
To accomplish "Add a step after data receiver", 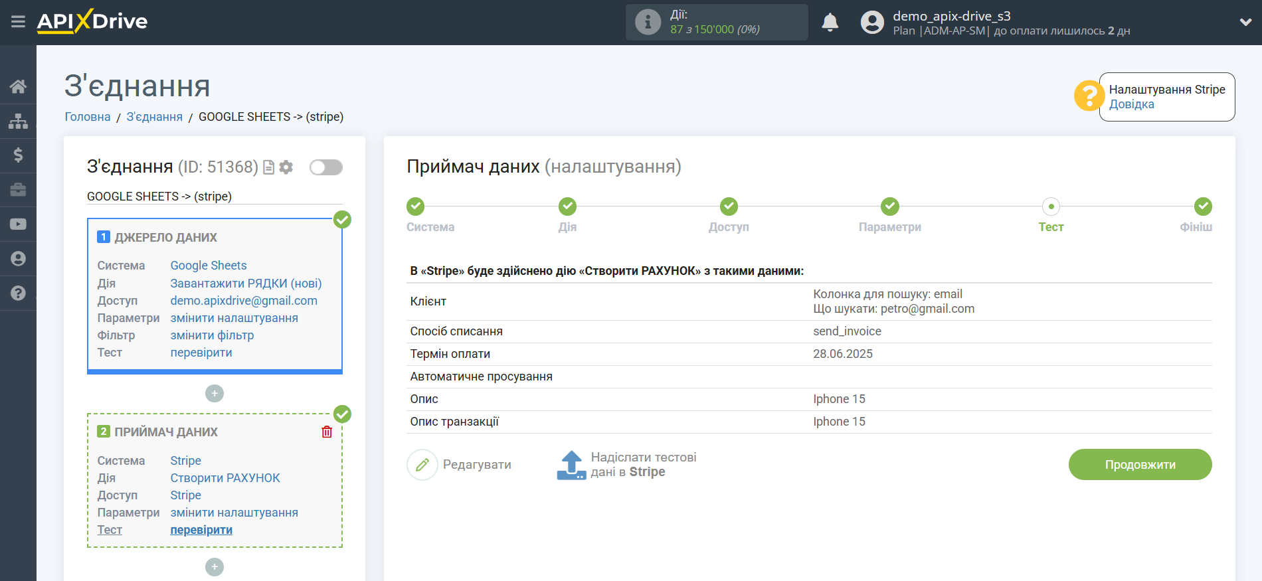I will 215,567.
